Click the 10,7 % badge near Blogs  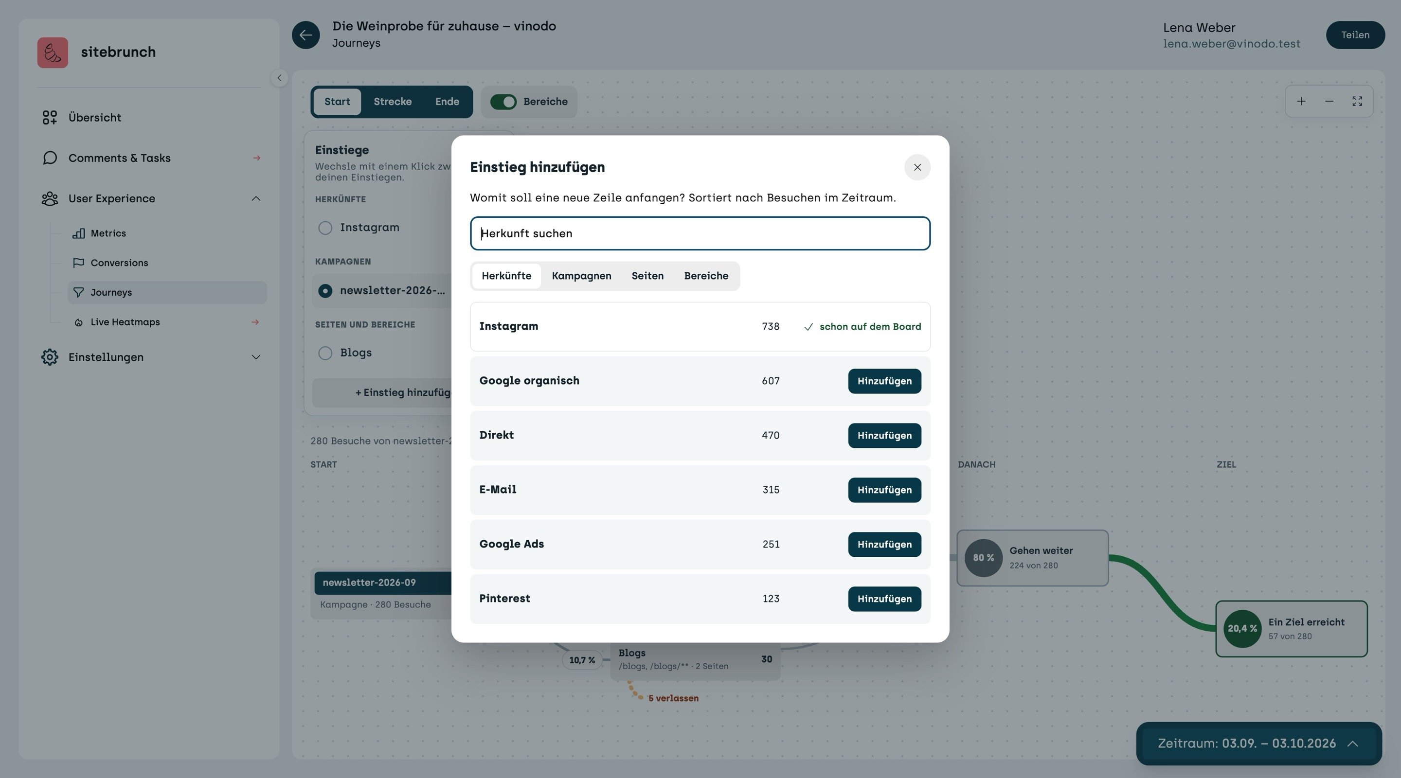582,660
